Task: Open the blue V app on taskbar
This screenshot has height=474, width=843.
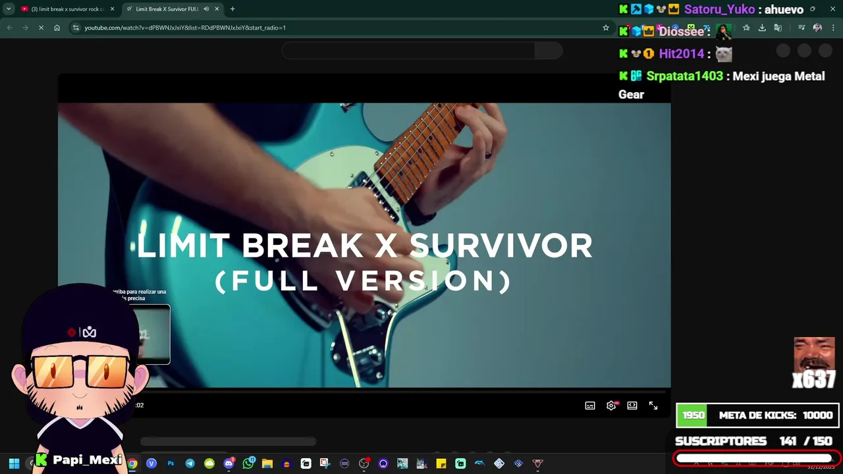Action: point(151,463)
